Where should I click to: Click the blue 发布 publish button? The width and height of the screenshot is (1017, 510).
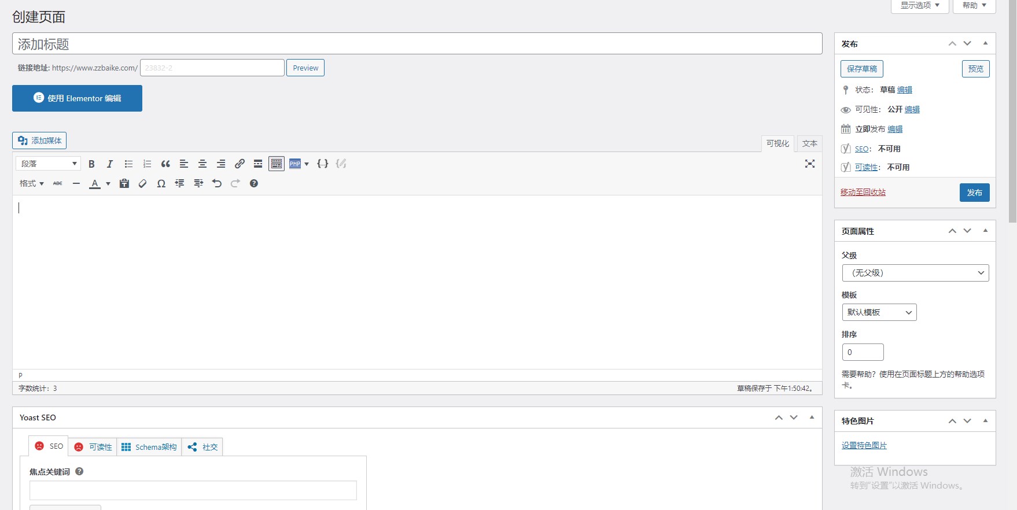975,193
